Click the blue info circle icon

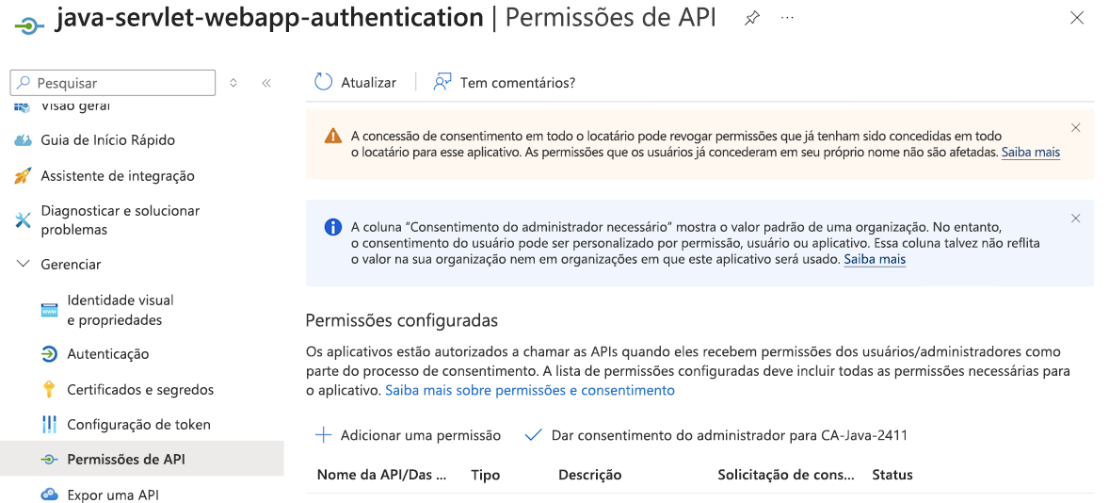[332, 227]
